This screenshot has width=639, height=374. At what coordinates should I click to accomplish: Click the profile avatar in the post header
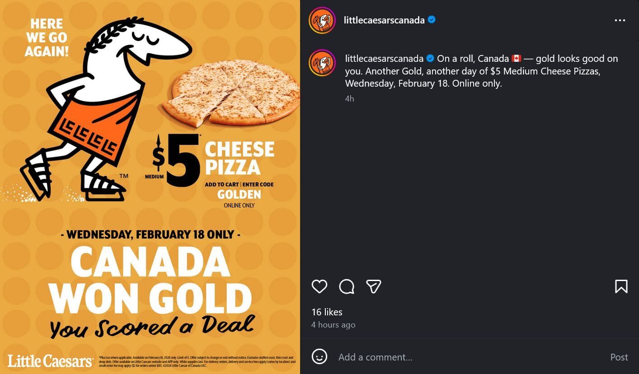point(322,20)
